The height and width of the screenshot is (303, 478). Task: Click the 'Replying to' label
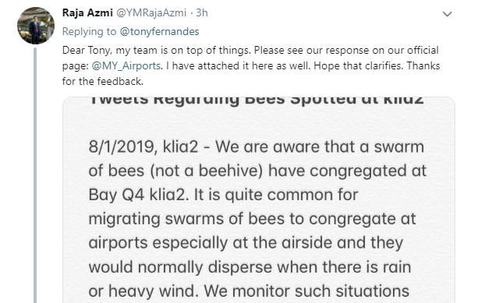pyautogui.click(x=90, y=32)
